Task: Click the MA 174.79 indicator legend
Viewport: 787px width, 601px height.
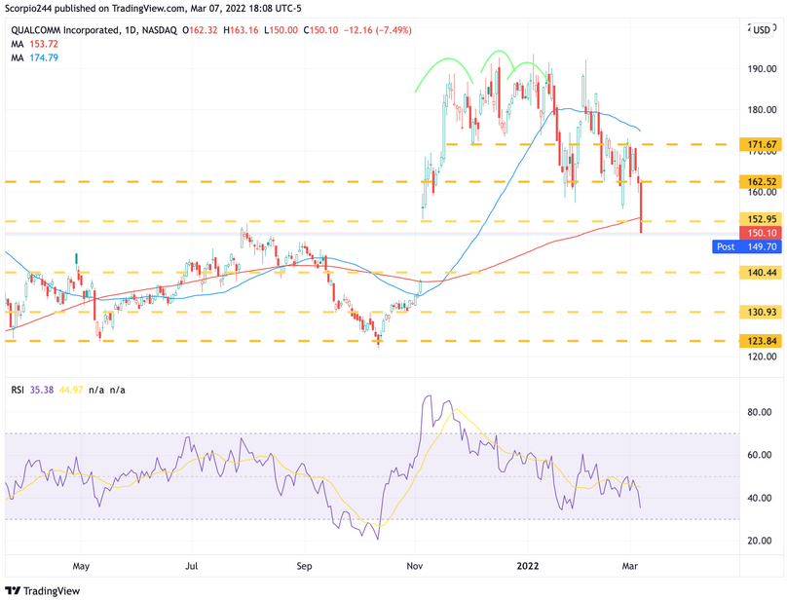Action: pyautogui.click(x=35, y=57)
